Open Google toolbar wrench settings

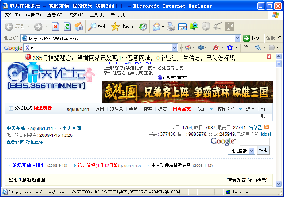(258, 47)
